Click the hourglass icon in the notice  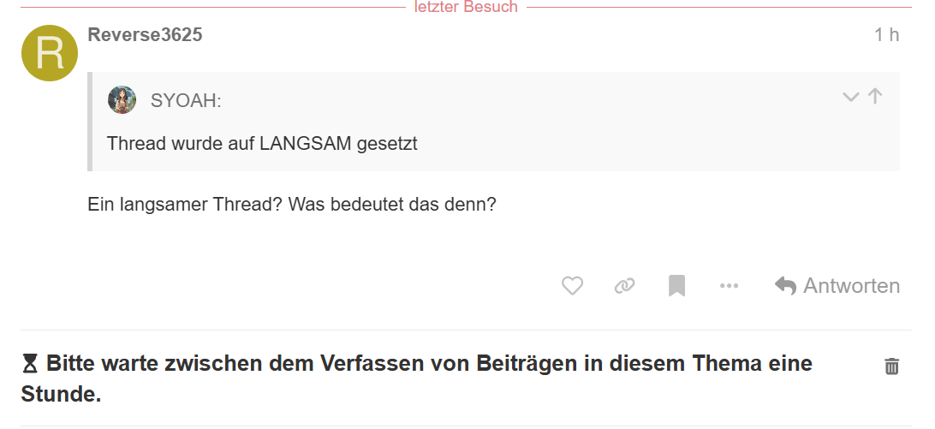[x=30, y=365]
